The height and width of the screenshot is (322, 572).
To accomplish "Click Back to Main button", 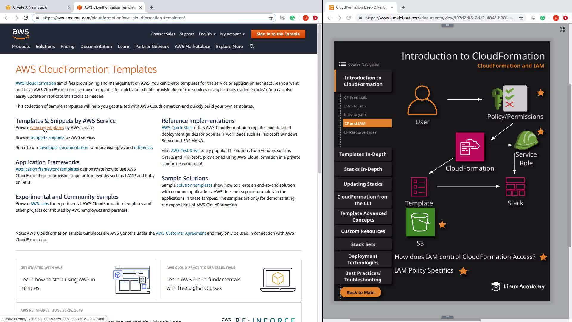I will point(360,292).
